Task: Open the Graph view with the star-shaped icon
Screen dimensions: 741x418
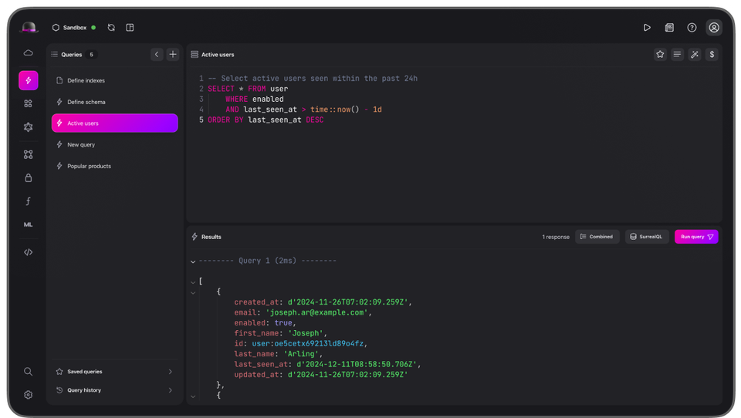Action: coord(29,127)
